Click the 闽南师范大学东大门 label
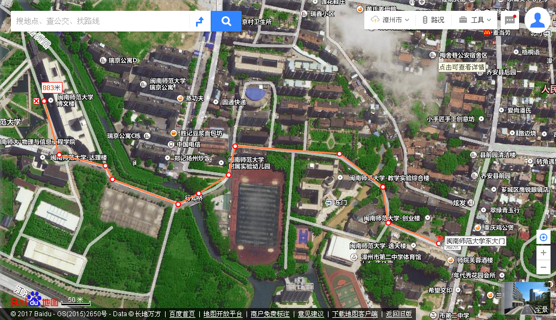The width and height of the screenshot is (556, 320). click(x=475, y=241)
